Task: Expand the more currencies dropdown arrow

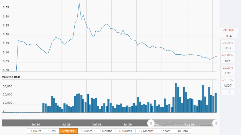Action: point(228,92)
